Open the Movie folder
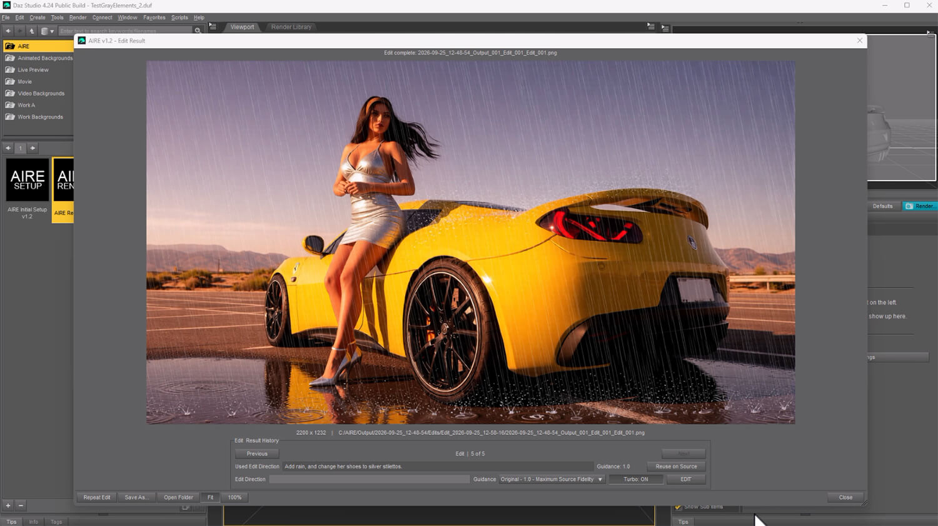 [x=19, y=82]
